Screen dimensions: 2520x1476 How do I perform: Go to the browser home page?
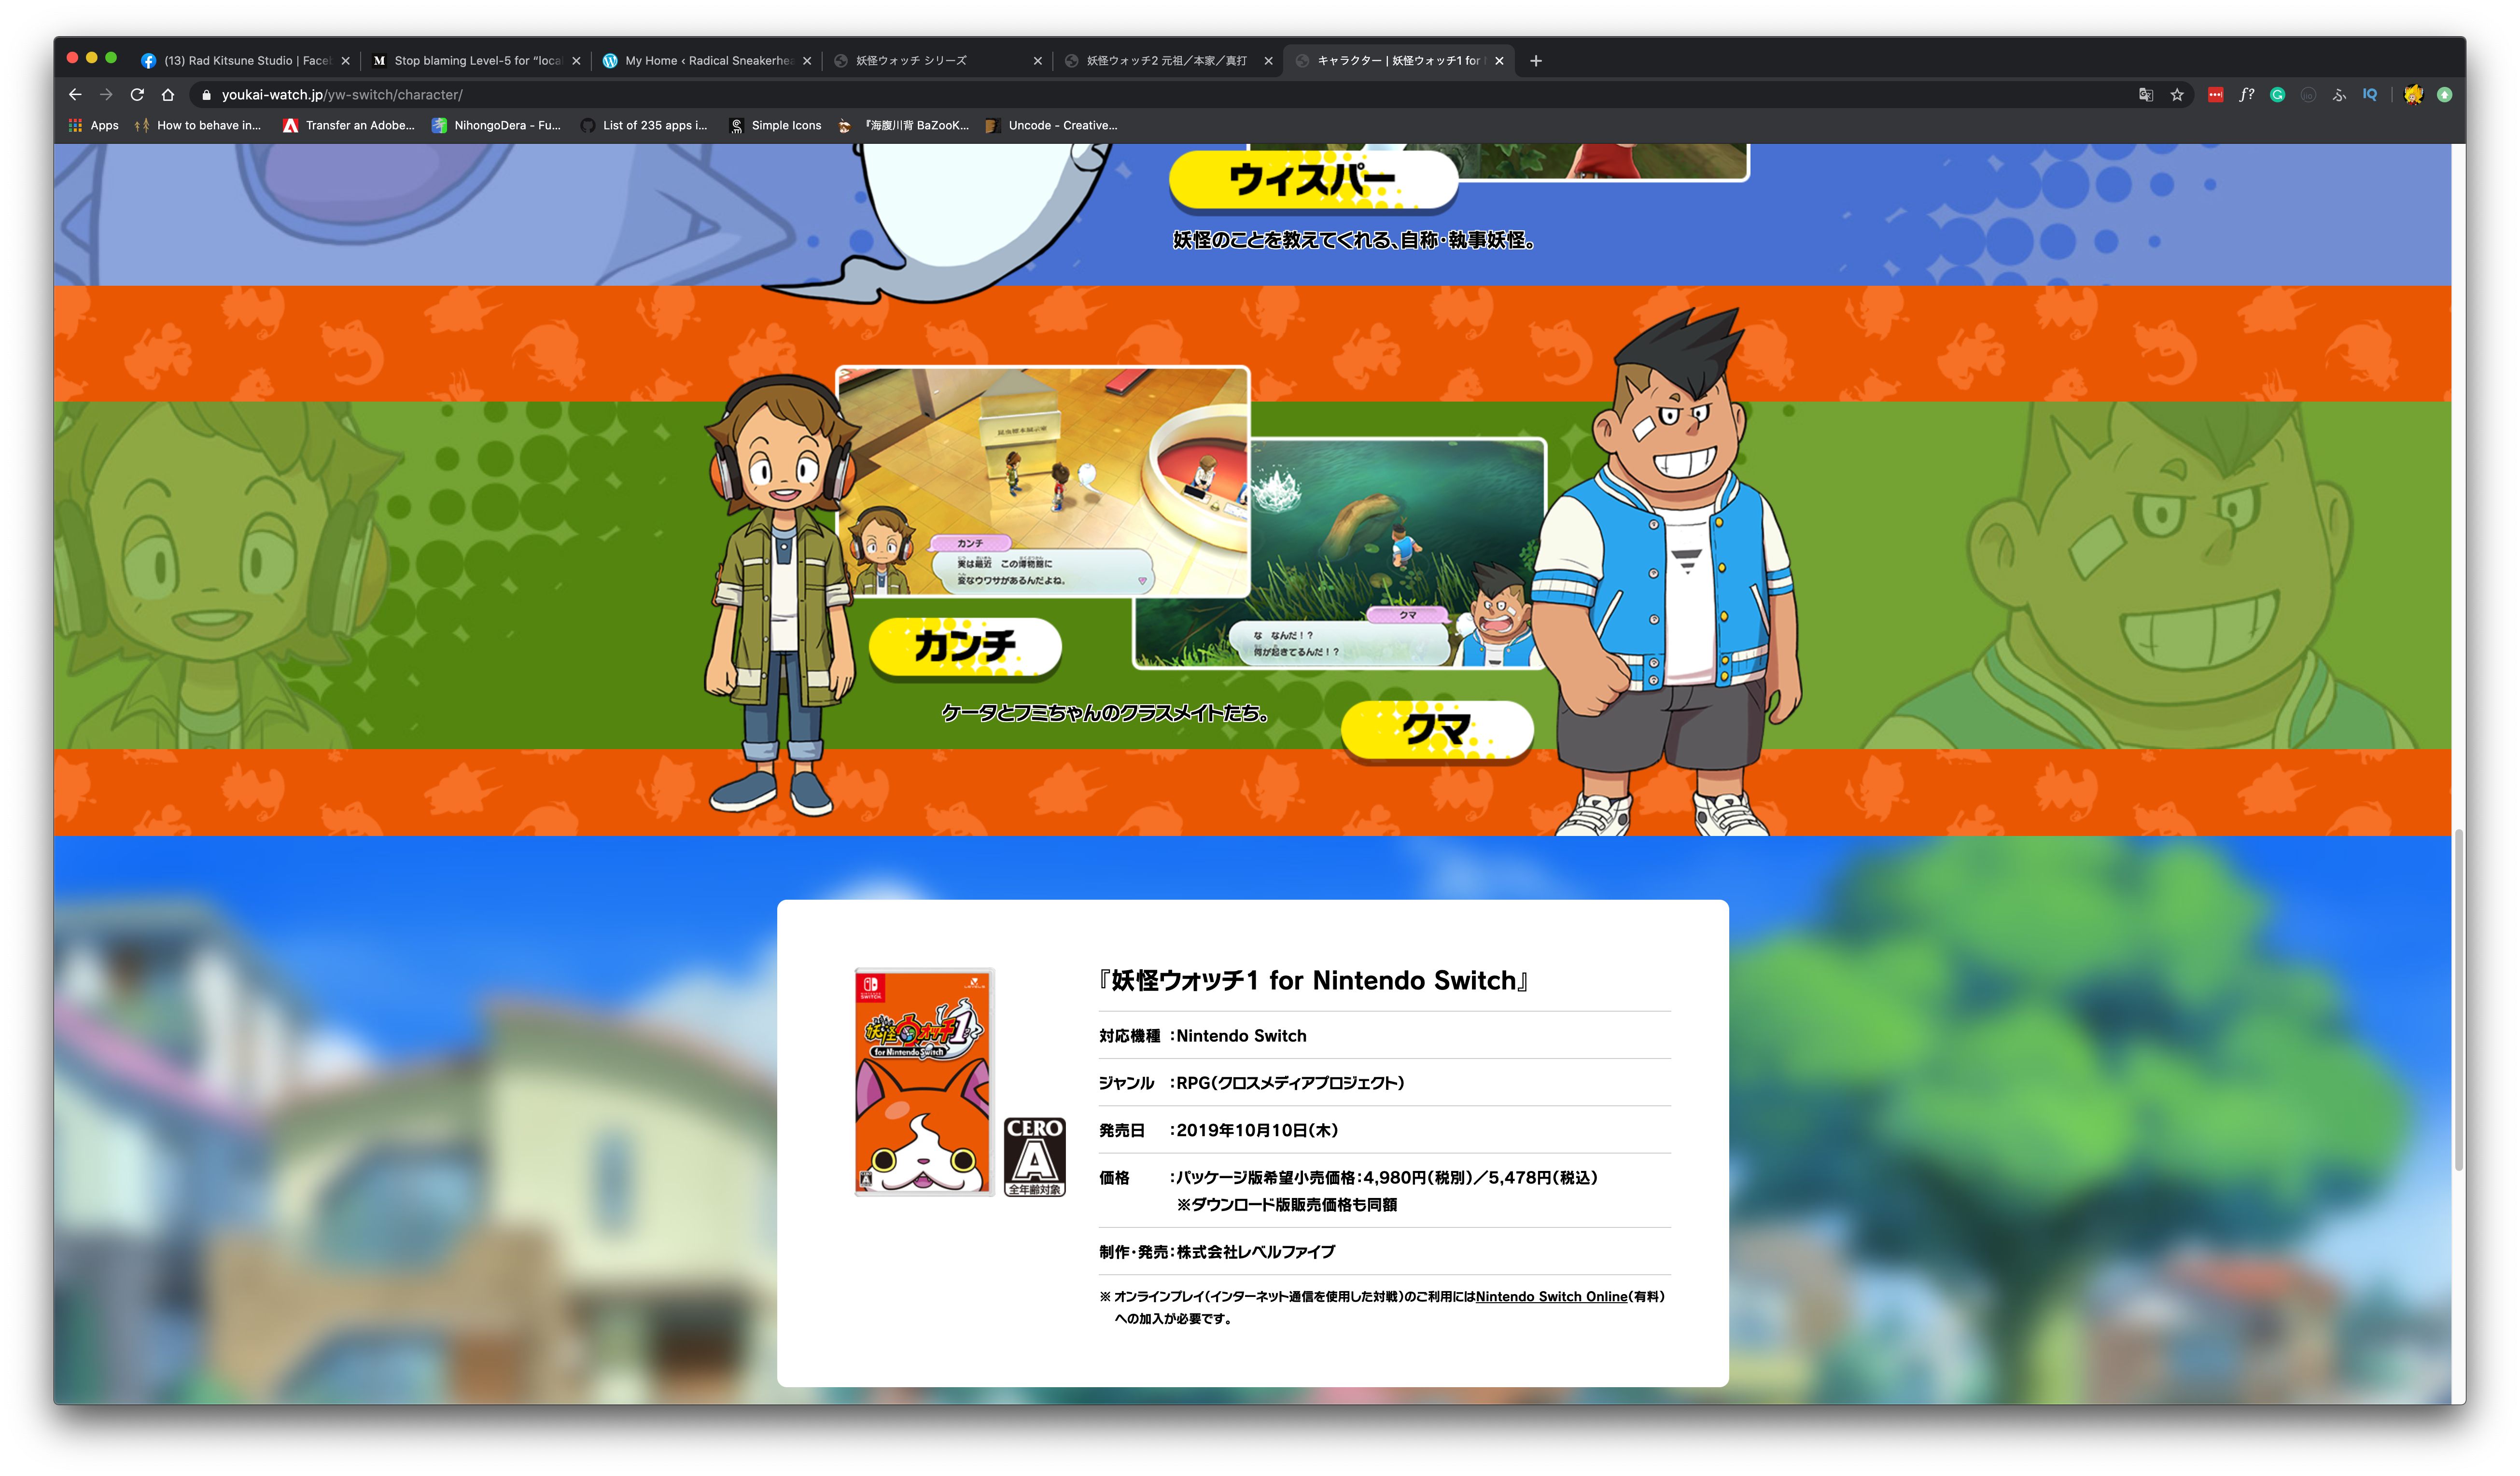click(168, 95)
